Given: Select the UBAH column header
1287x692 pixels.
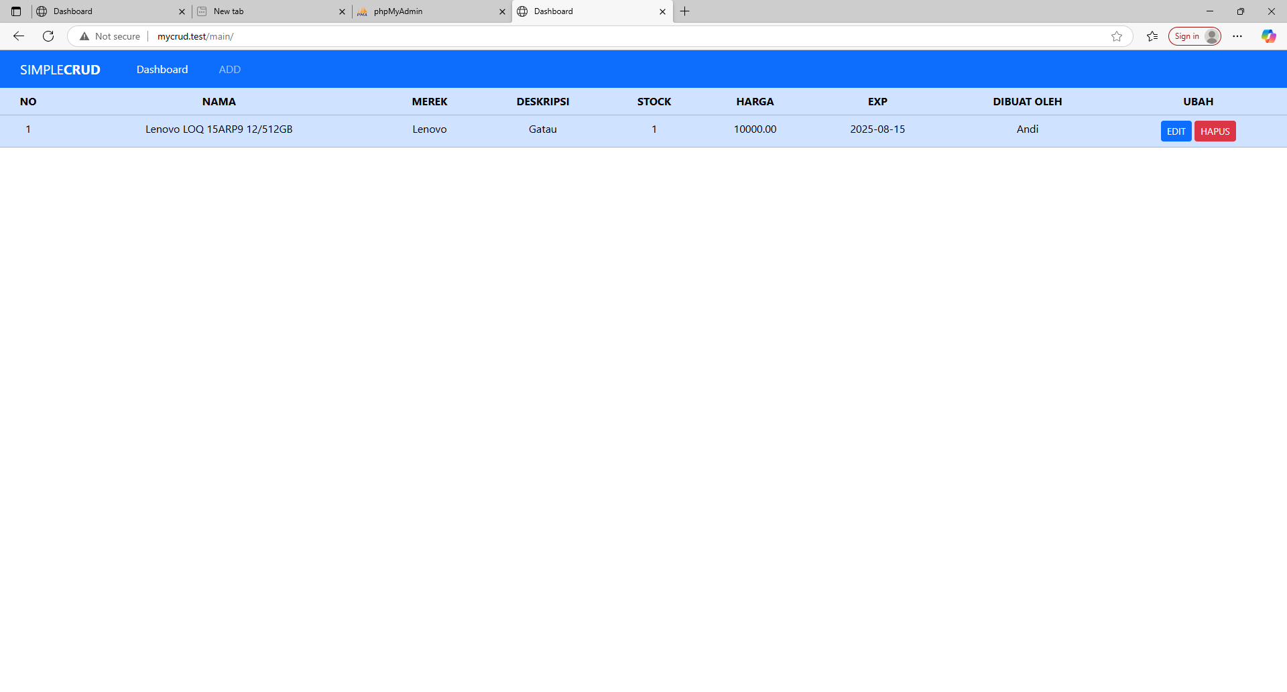Looking at the screenshot, I should click(1199, 102).
